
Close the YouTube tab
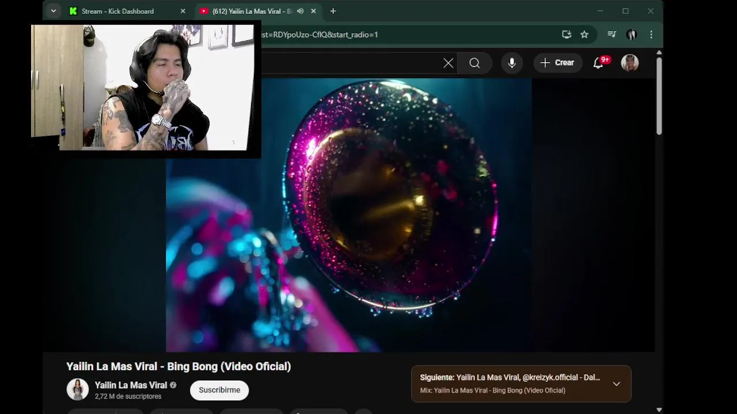313,11
